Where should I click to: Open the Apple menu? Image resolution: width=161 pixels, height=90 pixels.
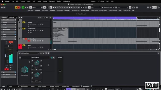pos(2,1)
